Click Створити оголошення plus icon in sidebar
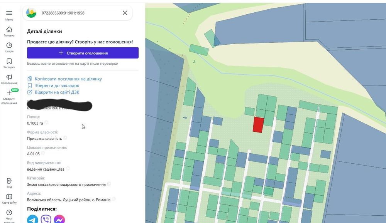386x223 pixels. (9, 93)
